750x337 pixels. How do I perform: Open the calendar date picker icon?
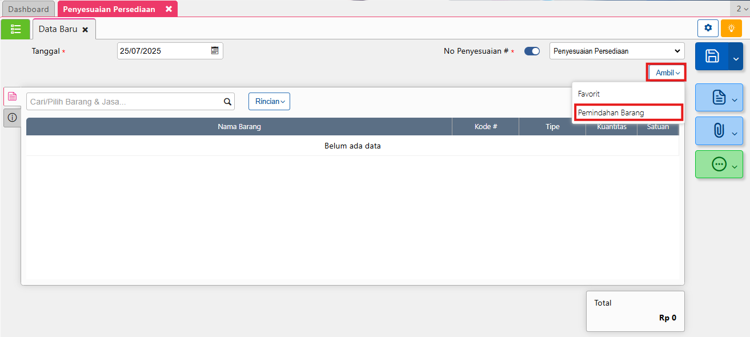pyautogui.click(x=215, y=50)
